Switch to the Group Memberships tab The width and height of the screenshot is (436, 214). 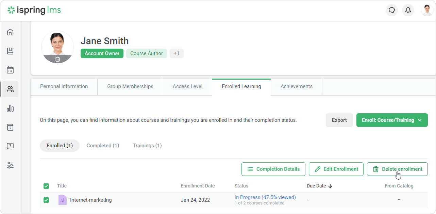click(130, 86)
